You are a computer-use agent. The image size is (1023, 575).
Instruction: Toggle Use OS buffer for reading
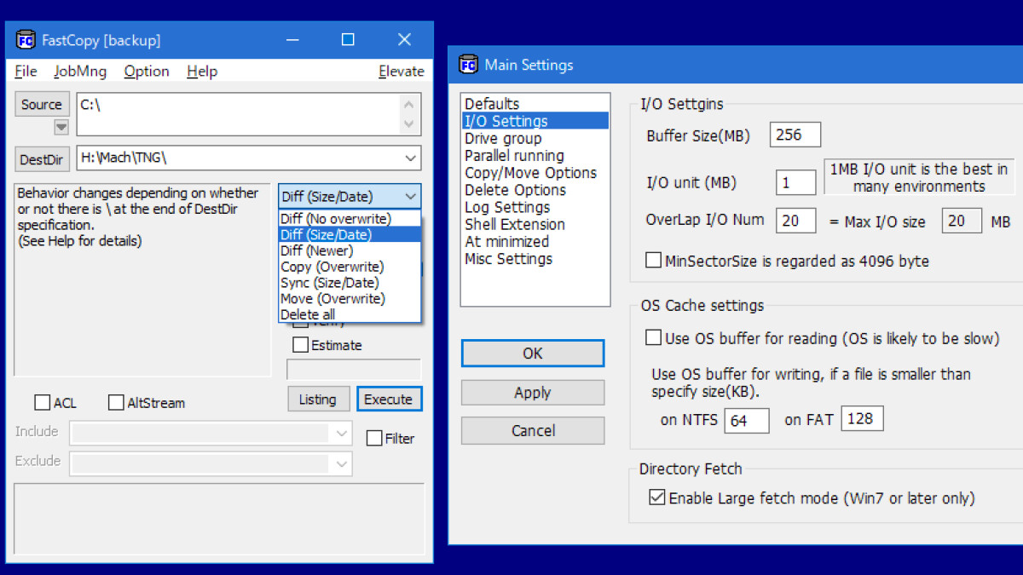[x=654, y=337]
